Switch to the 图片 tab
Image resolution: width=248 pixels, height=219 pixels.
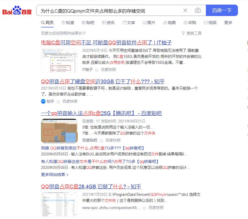coord(150,23)
